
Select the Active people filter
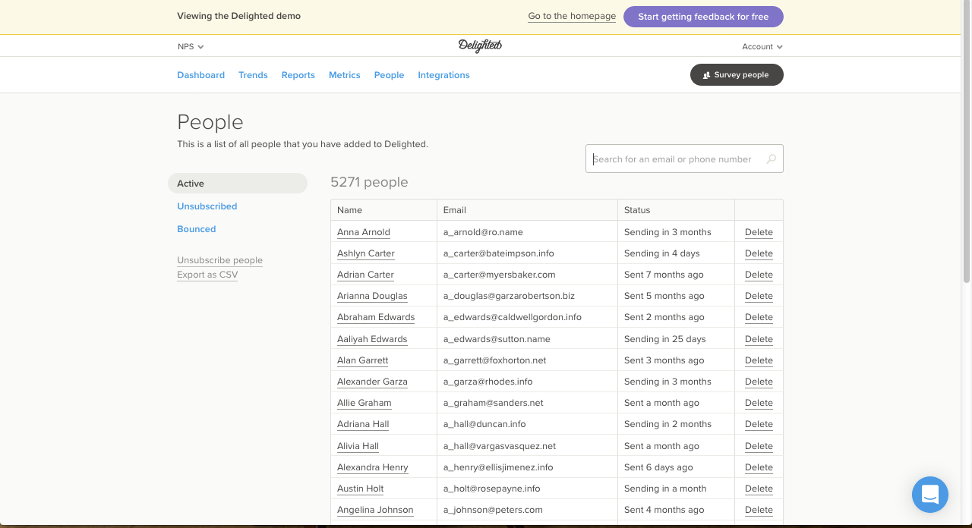pyautogui.click(x=238, y=184)
